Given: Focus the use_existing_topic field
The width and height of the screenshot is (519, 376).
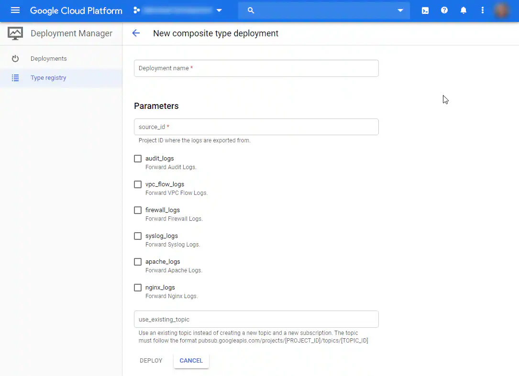Looking at the screenshot, I should click(256, 319).
